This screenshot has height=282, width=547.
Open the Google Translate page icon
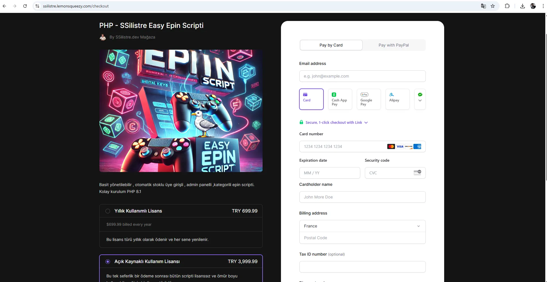[484, 6]
